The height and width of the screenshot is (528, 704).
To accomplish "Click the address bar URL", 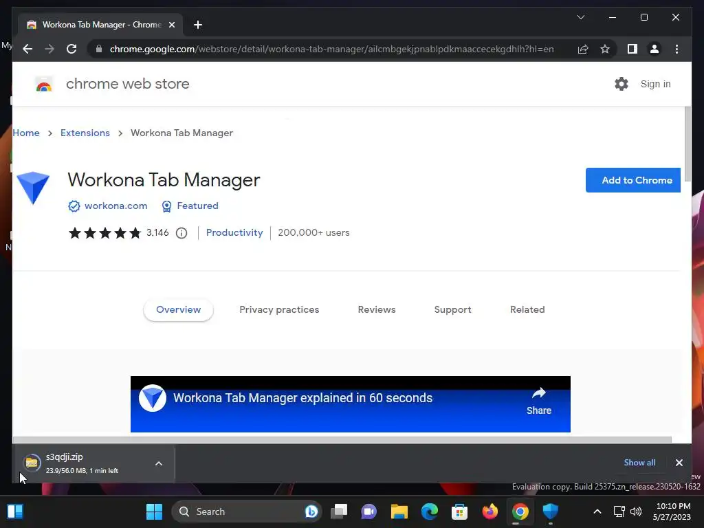I will click(331, 49).
